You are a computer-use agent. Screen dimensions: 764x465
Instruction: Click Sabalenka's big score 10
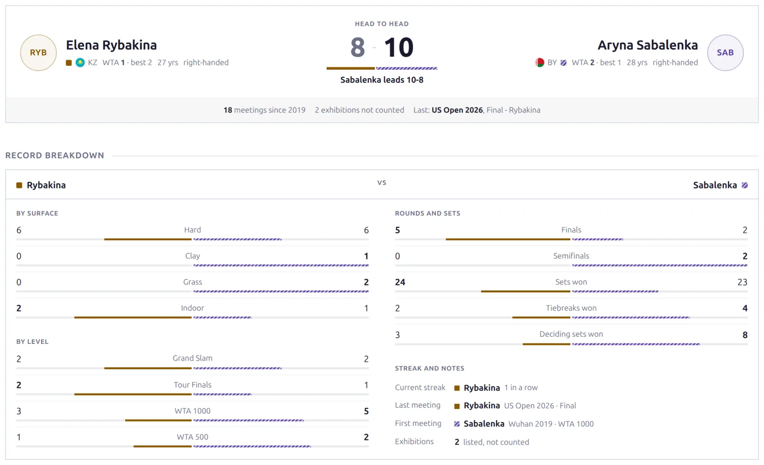pos(399,48)
